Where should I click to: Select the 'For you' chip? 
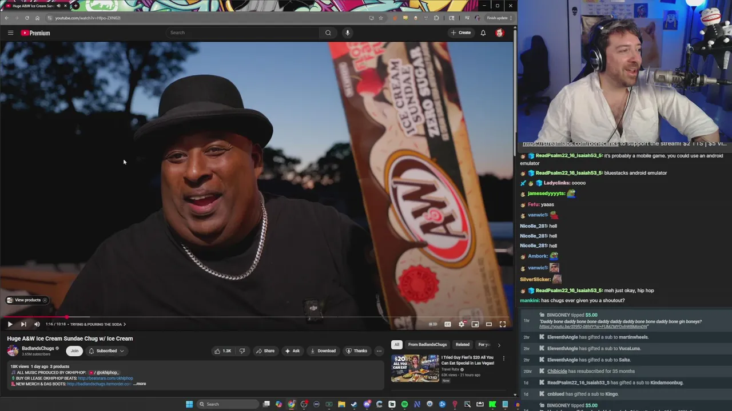tap(484, 344)
